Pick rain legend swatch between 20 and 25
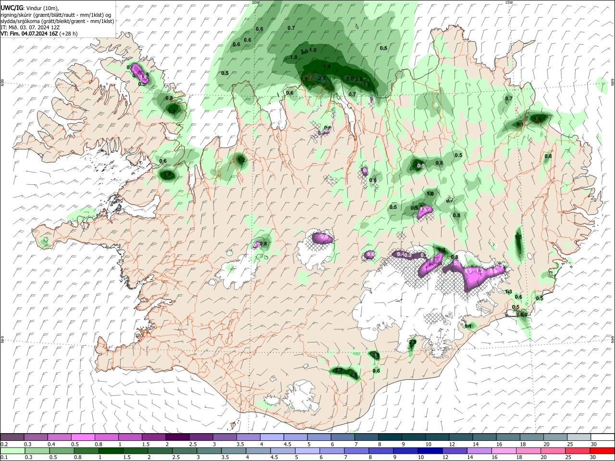 coord(553,451)
